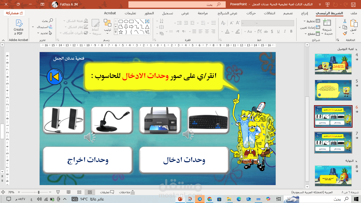Select the triangle shape in gallery
Viewport: 361px width, 203px height.
click(147, 27)
